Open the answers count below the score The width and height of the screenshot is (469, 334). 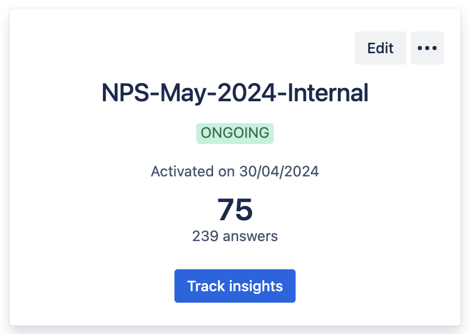point(235,236)
